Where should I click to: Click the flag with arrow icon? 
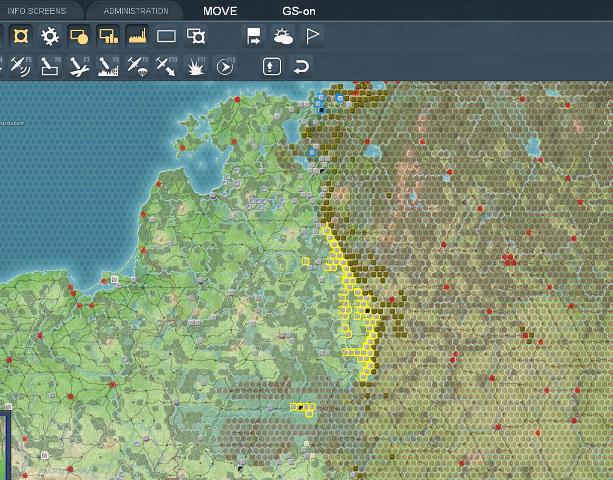pos(254,36)
